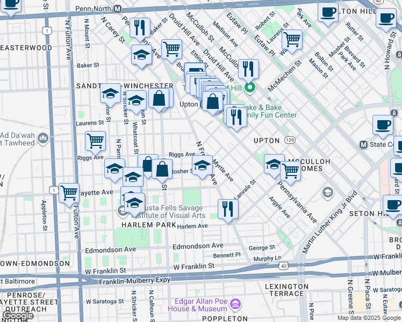Click the shopping cart marker near Laurens St
This screenshot has width=402, height=322.
(292, 39)
